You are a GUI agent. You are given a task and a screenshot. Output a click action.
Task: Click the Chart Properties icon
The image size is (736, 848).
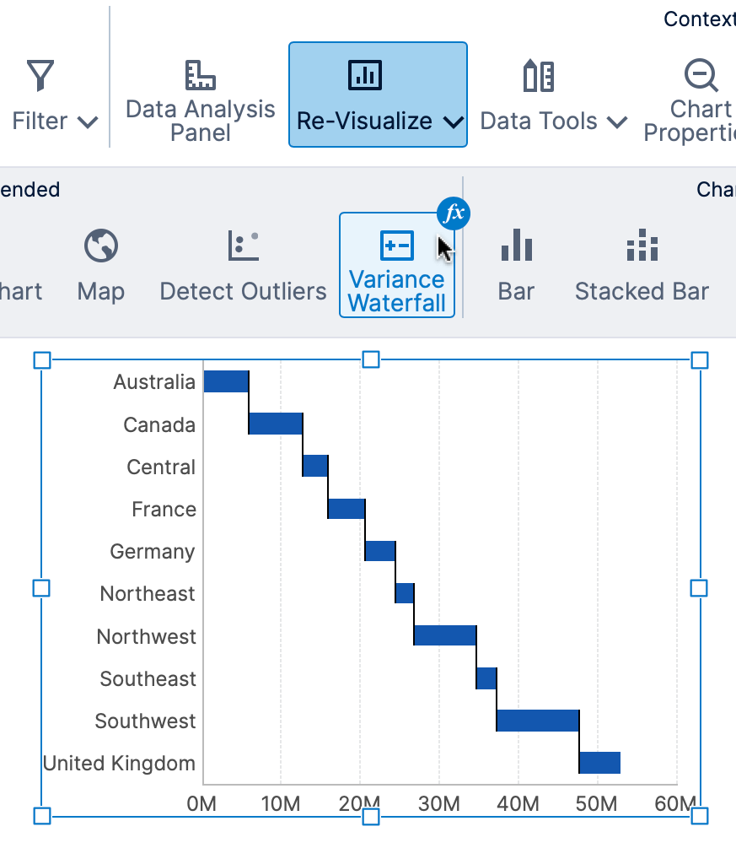701,74
